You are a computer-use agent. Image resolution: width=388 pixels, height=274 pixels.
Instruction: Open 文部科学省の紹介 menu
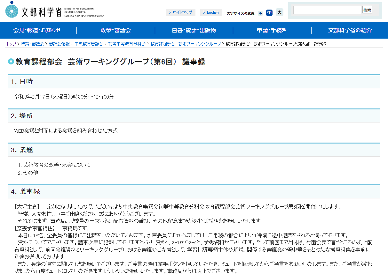click(350, 30)
